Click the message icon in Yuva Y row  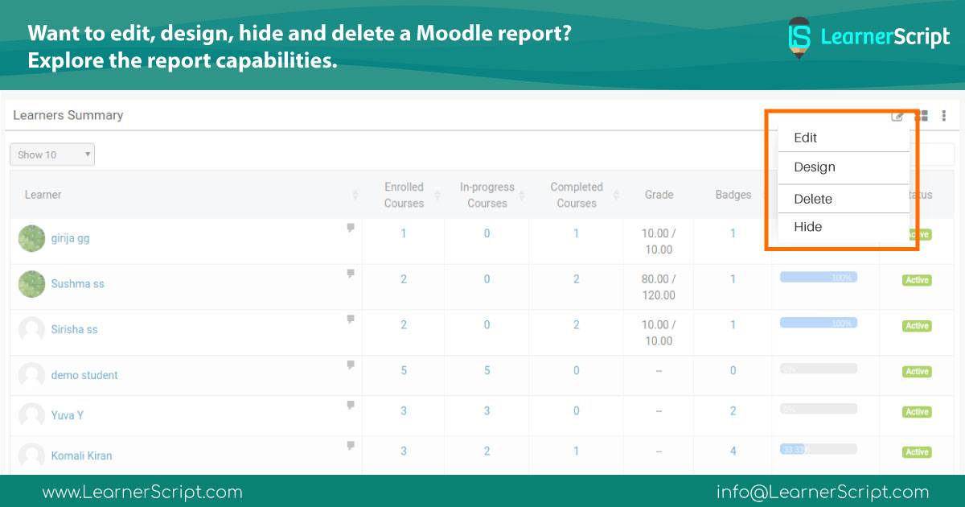point(351,406)
